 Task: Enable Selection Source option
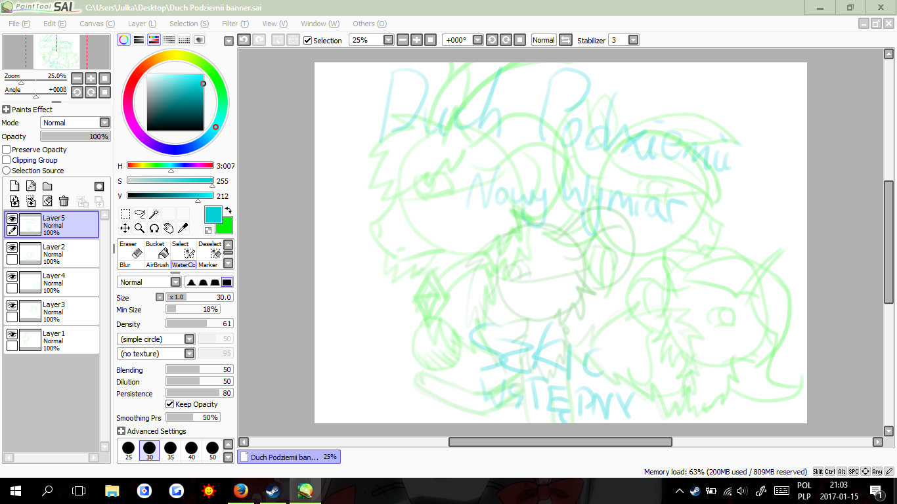click(7, 171)
